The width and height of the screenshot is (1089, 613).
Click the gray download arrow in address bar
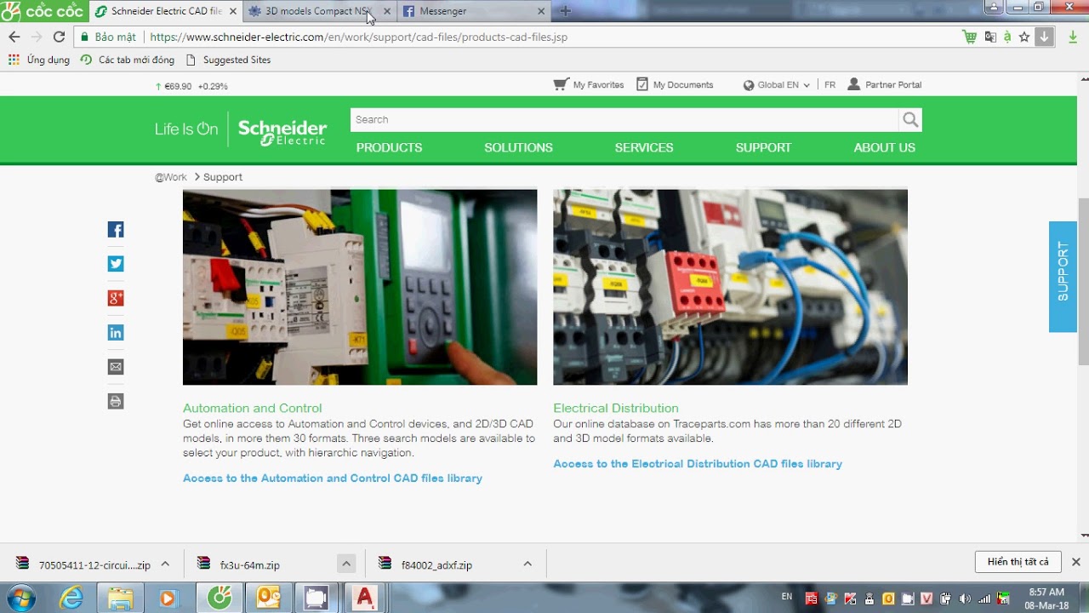pos(1045,37)
